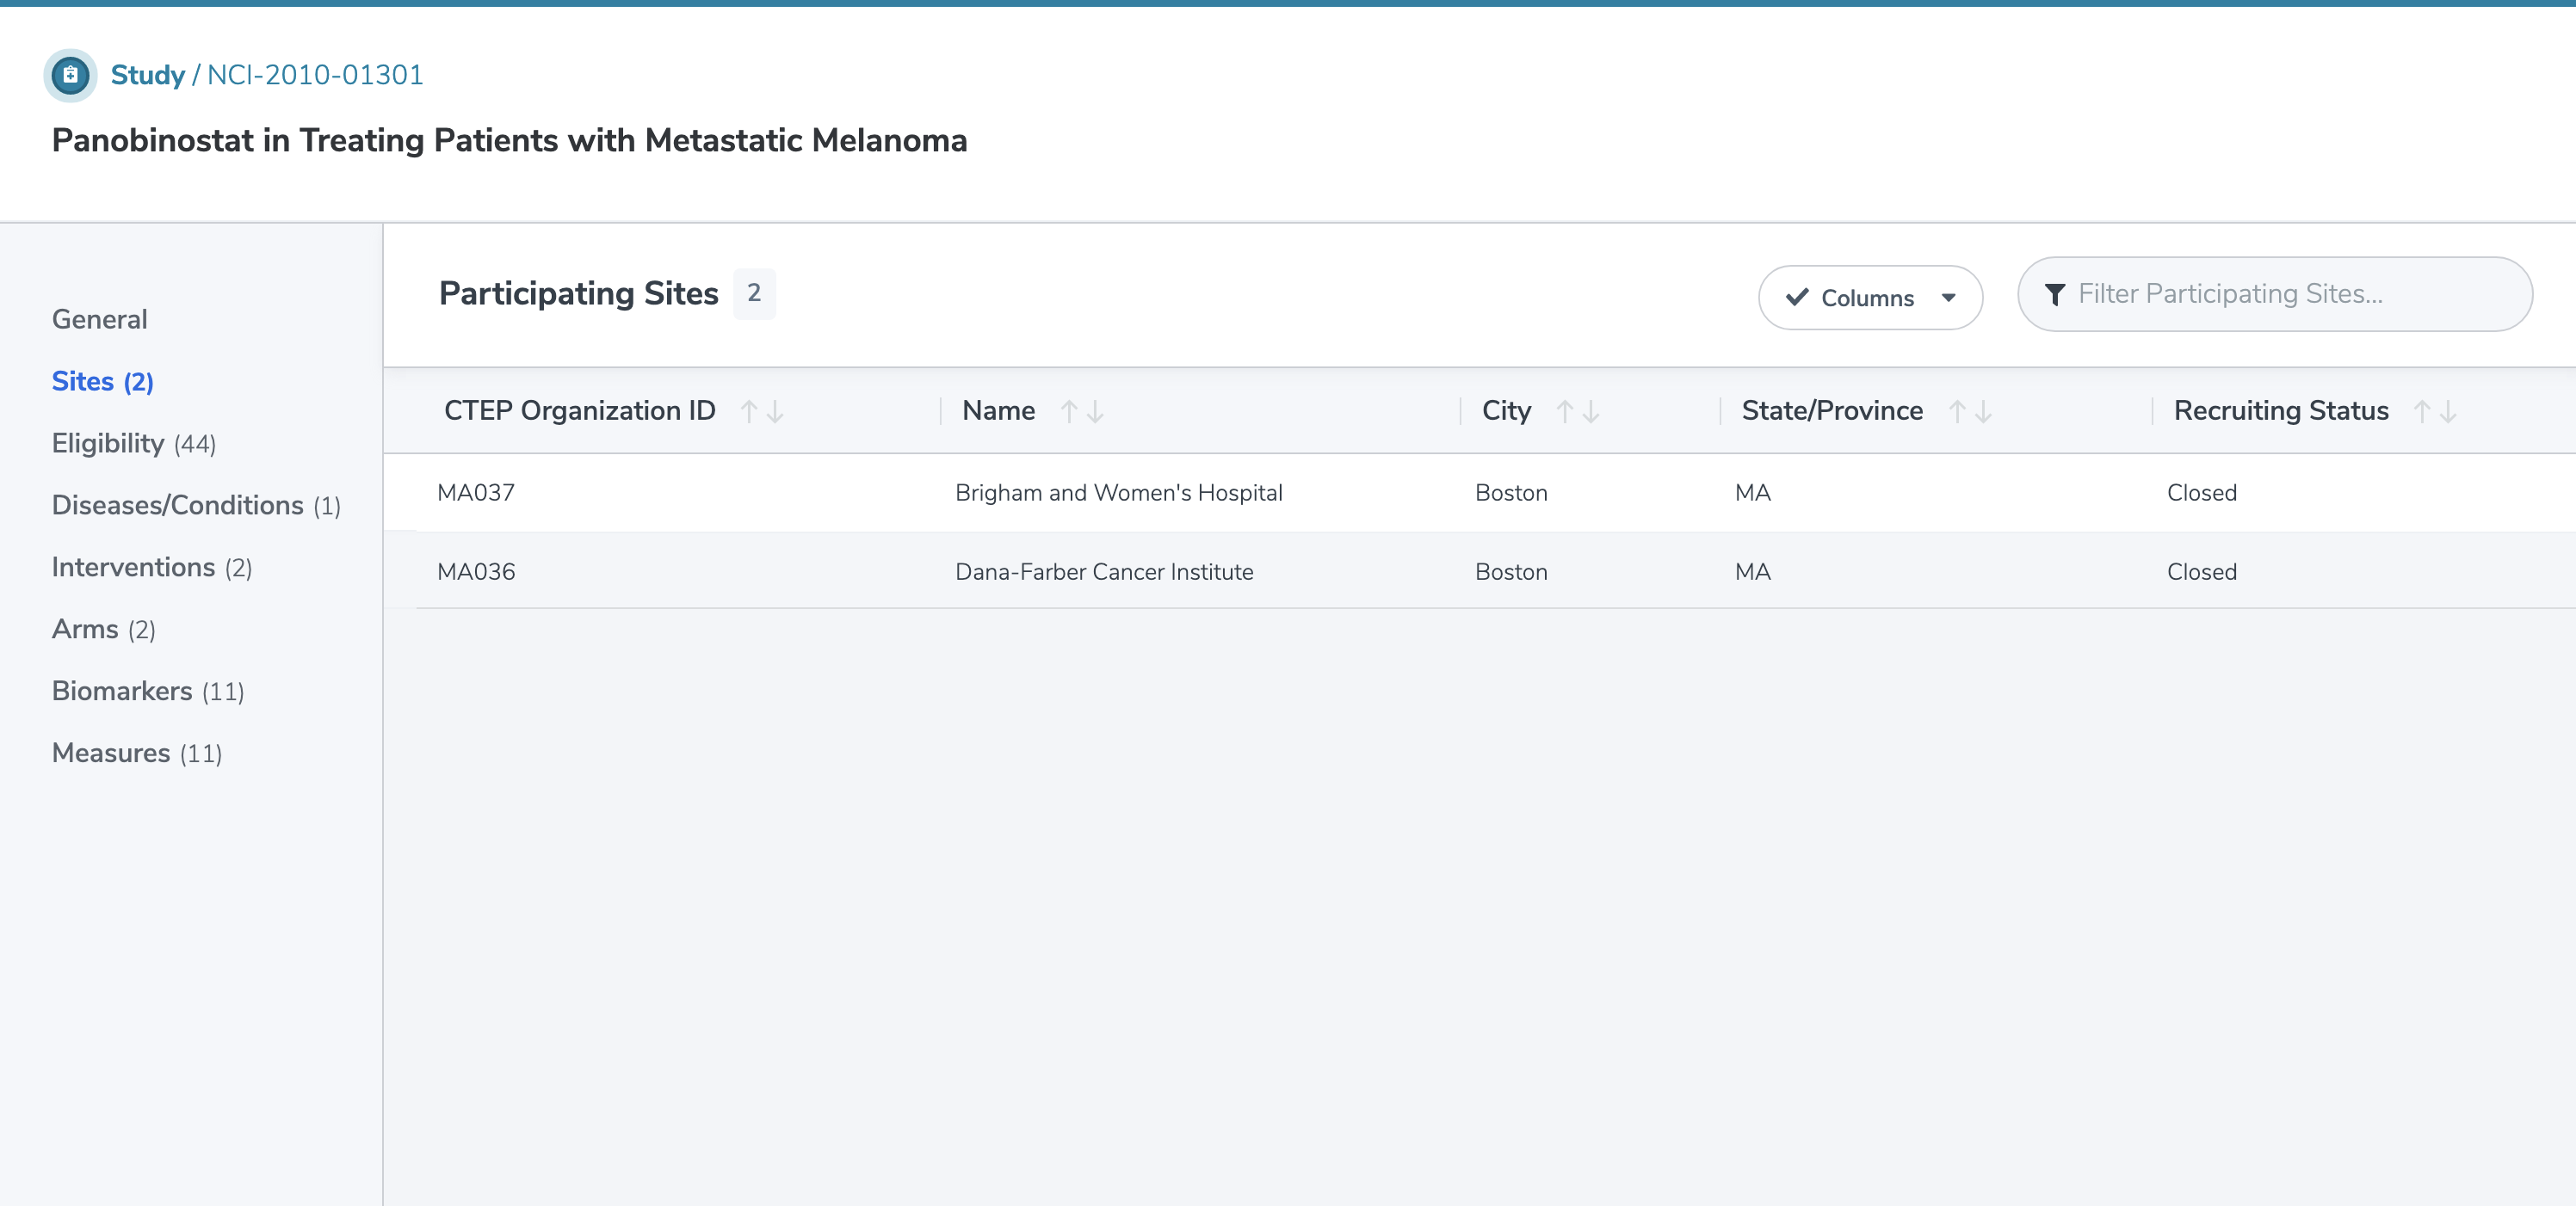Sort CTEP Organization ID ascending arrow
Screen dimensions: 2576x1206
(x=748, y=410)
